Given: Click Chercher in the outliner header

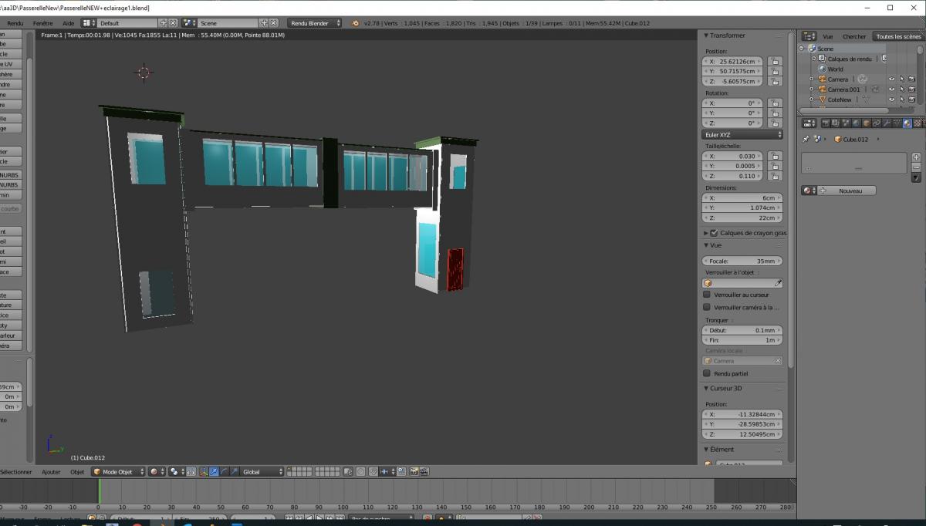Looking at the screenshot, I should coord(853,36).
